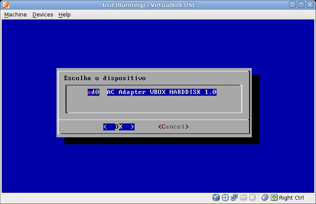Click the window resize grip in status bar
This screenshot has height=204, width=316.
pyautogui.click(x=312, y=199)
